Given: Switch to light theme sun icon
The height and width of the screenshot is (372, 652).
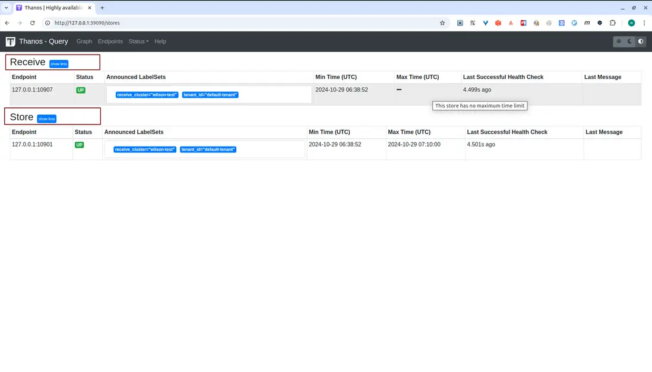Looking at the screenshot, I should tap(619, 42).
